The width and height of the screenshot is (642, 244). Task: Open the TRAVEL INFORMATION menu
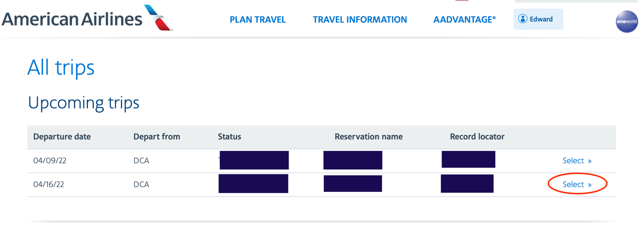360,20
